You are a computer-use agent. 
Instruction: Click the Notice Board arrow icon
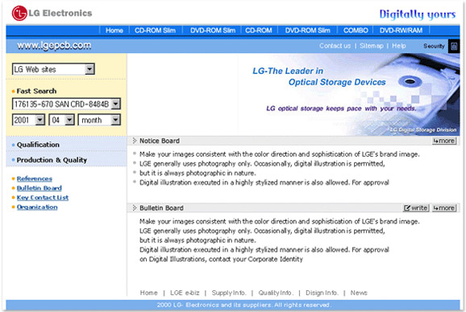pyautogui.click(x=135, y=141)
